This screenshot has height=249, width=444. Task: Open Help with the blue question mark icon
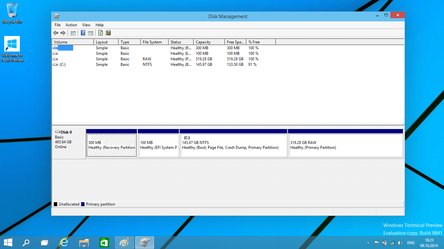pyautogui.click(x=83, y=33)
